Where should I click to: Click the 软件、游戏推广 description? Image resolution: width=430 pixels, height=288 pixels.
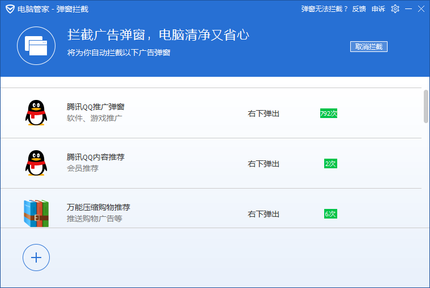point(94,118)
